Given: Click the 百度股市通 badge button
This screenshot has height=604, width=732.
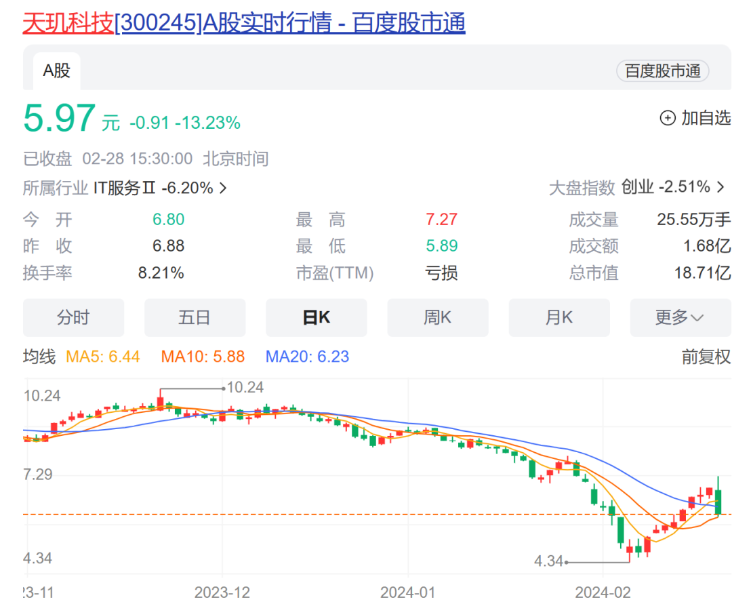Looking at the screenshot, I should click(662, 71).
